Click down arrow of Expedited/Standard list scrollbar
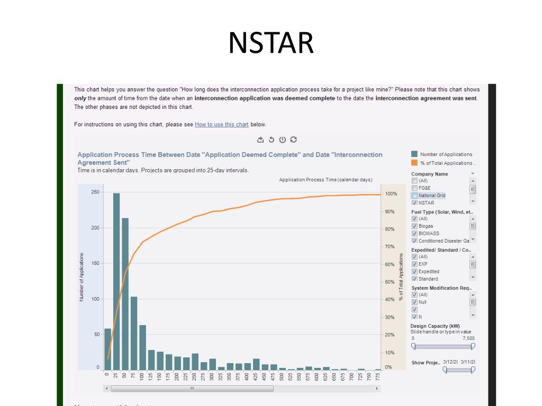Viewport: 542px width, 406px height. coord(473,277)
